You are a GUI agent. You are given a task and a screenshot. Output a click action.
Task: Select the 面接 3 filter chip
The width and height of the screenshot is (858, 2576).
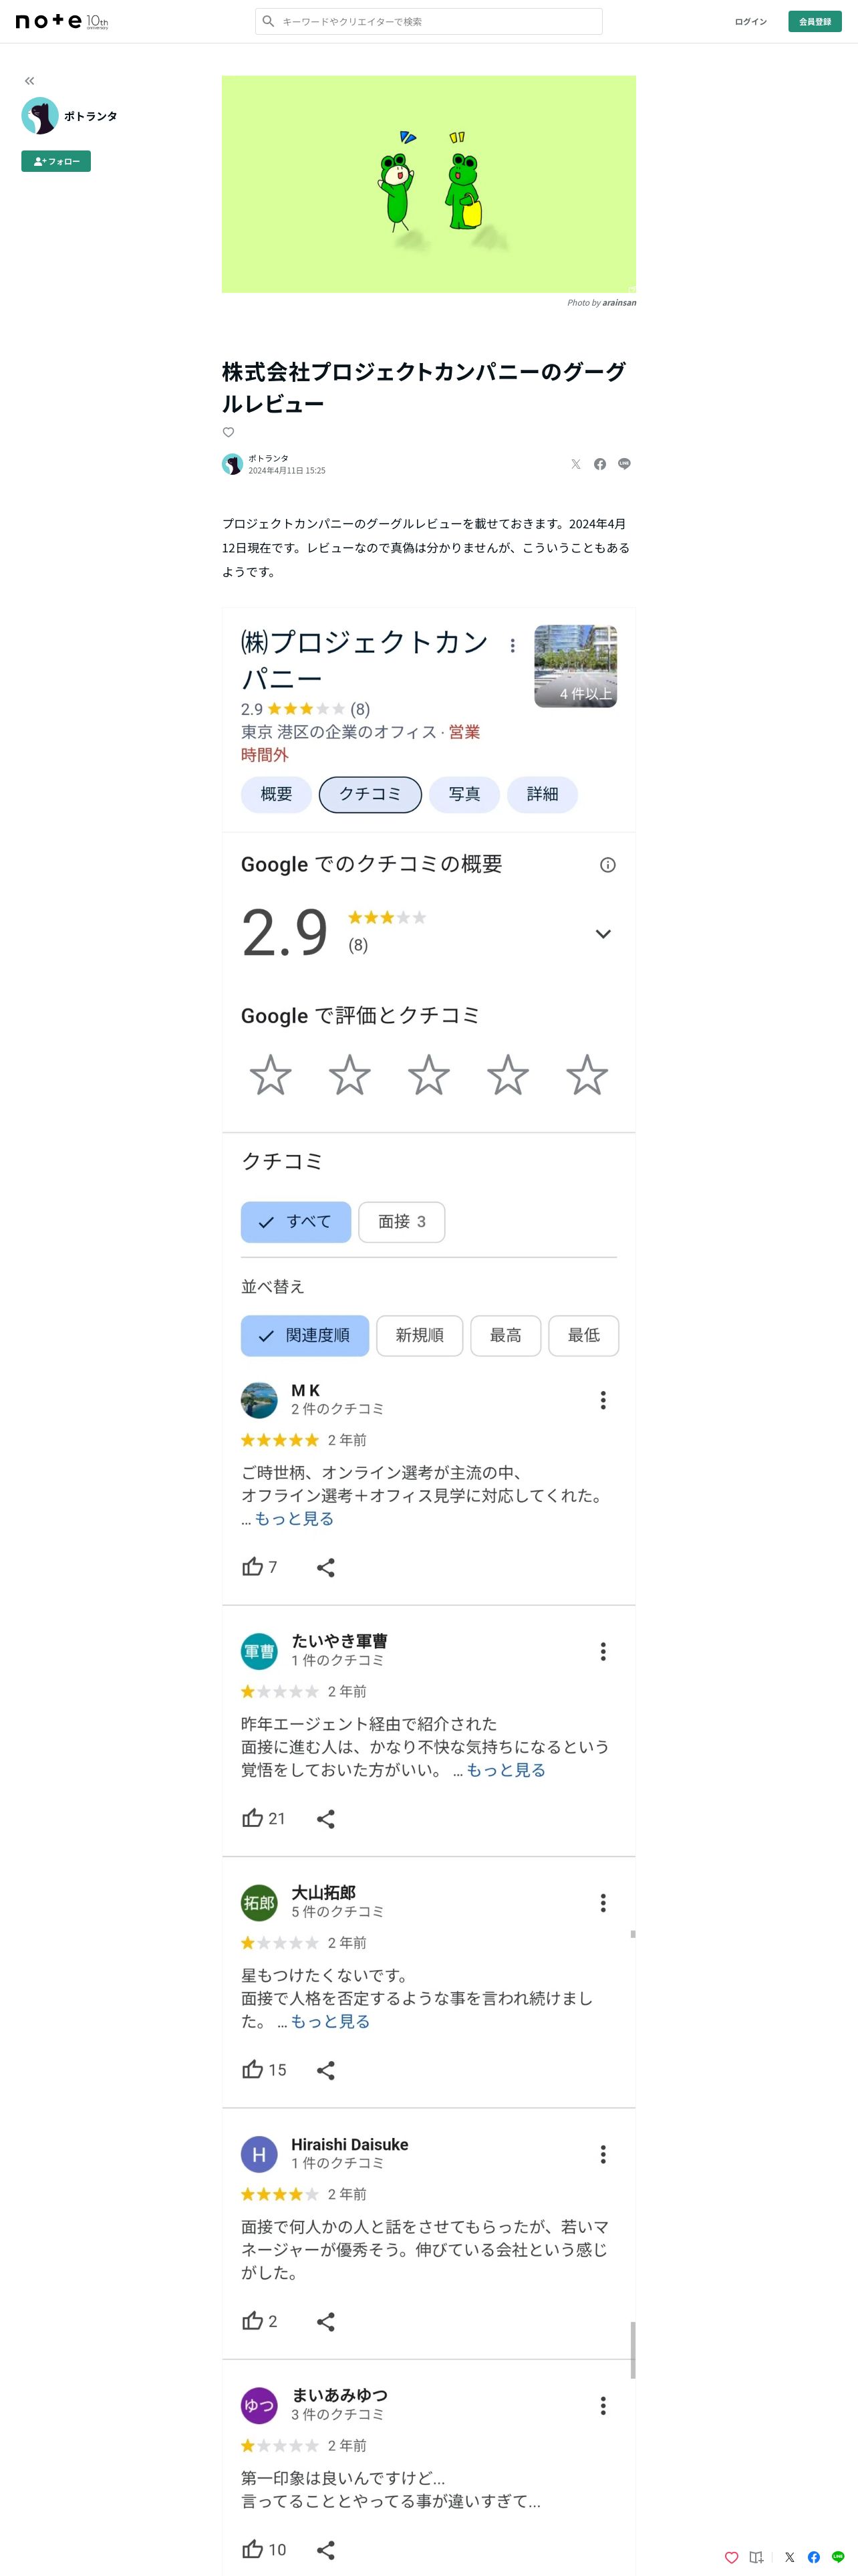point(402,1222)
